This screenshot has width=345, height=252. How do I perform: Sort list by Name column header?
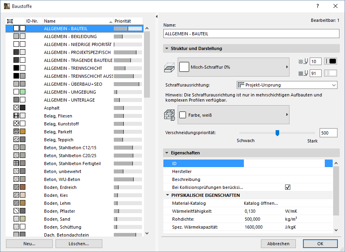(78, 21)
